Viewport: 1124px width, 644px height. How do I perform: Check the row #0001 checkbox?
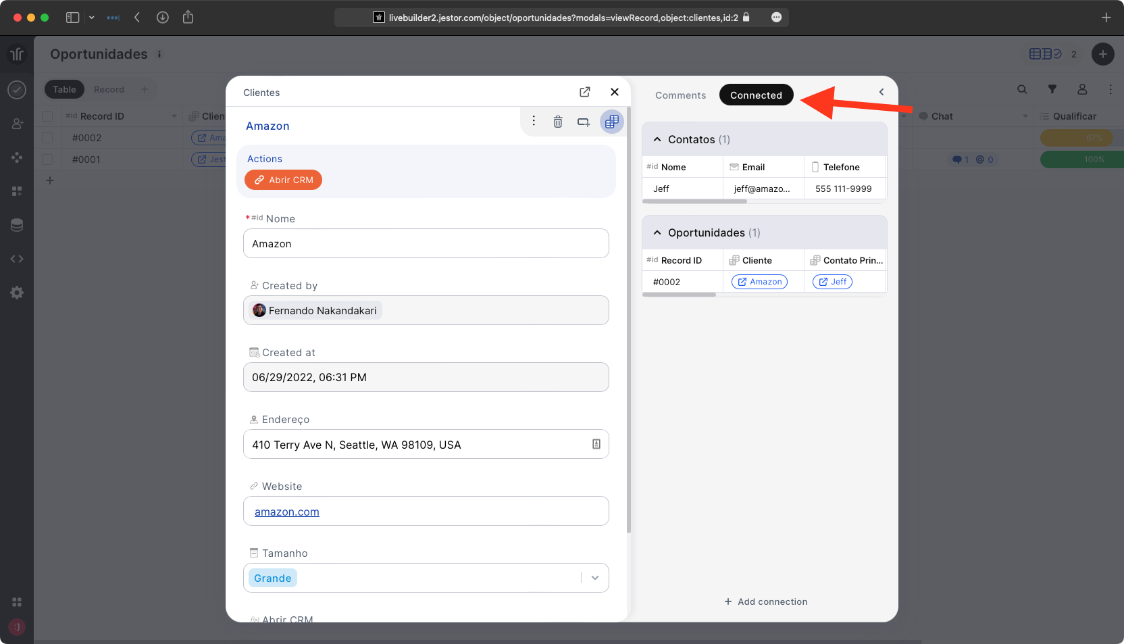47,159
